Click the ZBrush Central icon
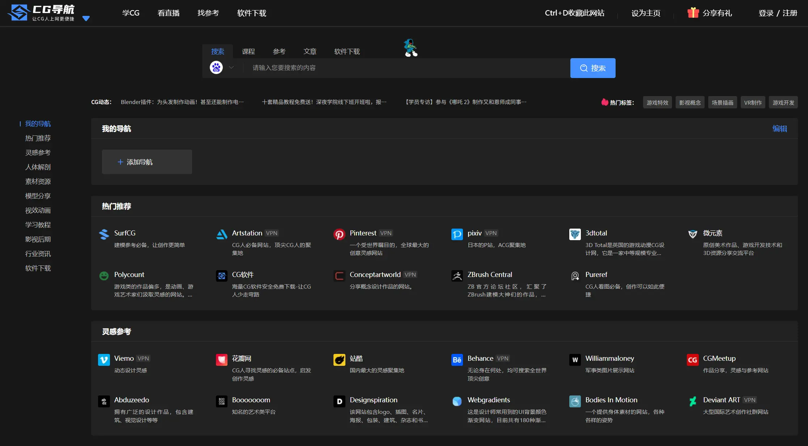The height and width of the screenshot is (446, 808). click(457, 276)
